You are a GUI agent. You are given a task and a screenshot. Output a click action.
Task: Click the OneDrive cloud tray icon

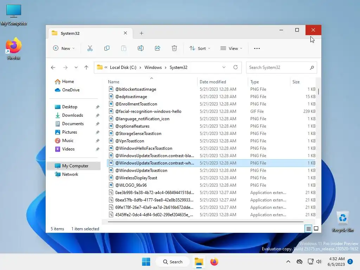300,262
